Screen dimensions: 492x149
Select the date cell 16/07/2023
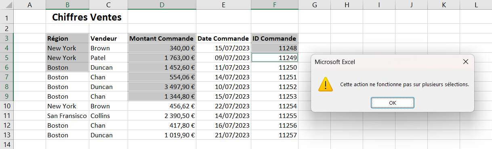tap(223, 125)
